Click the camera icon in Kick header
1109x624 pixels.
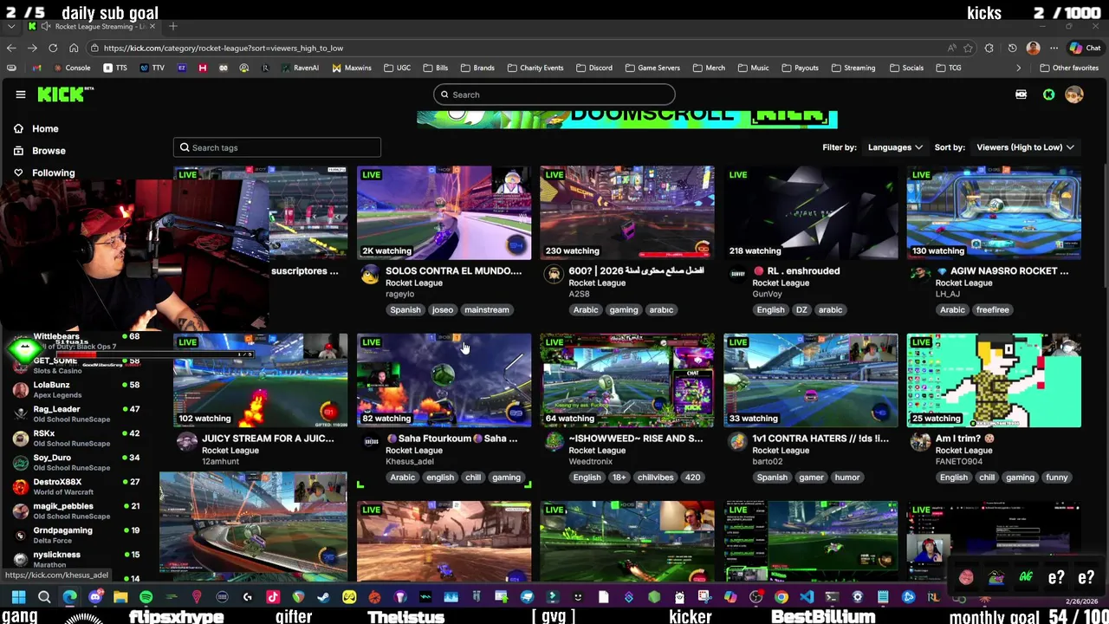[x=1021, y=94]
